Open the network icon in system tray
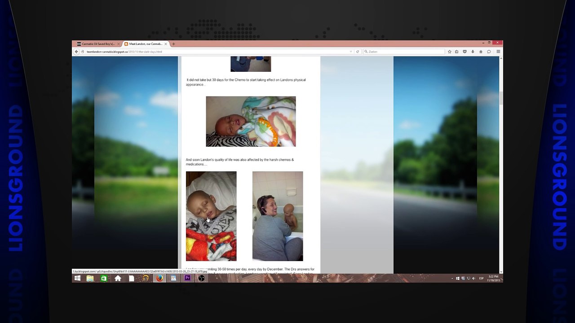The width and height of the screenshot is (575, 323). (x=468, y=279)
